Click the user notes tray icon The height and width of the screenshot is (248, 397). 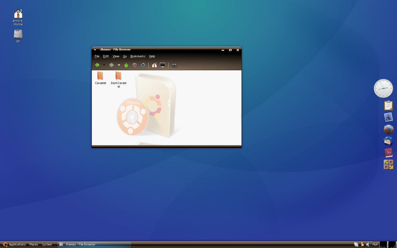pyautogui.click(x=362, y=244)
